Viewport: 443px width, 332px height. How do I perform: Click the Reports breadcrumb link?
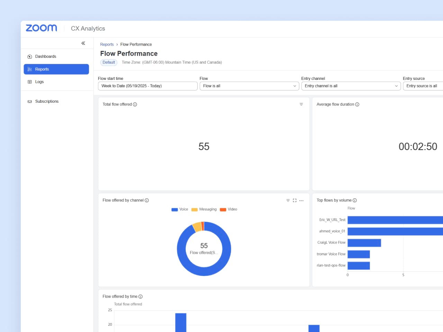pyautogui.click(x=107, y=44)
